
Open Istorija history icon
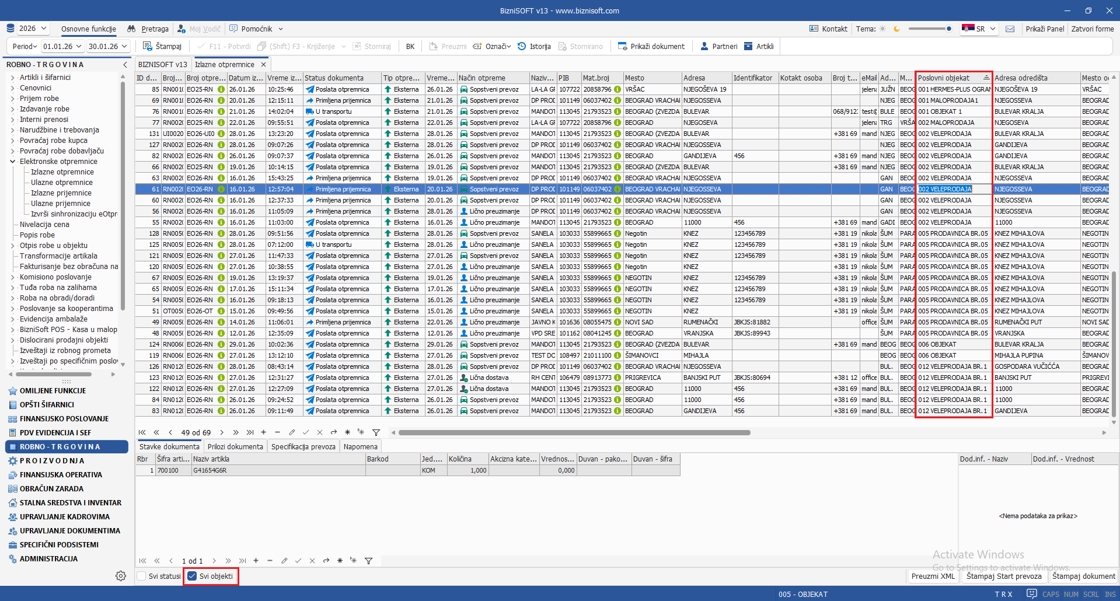tap(522, 46)
